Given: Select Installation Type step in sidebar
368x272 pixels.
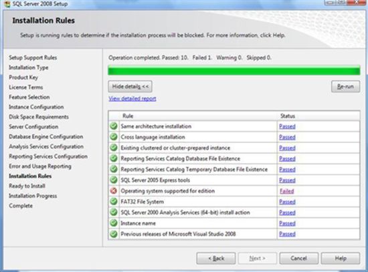Looking at the screenshot, I should click(x=29, y=67).
